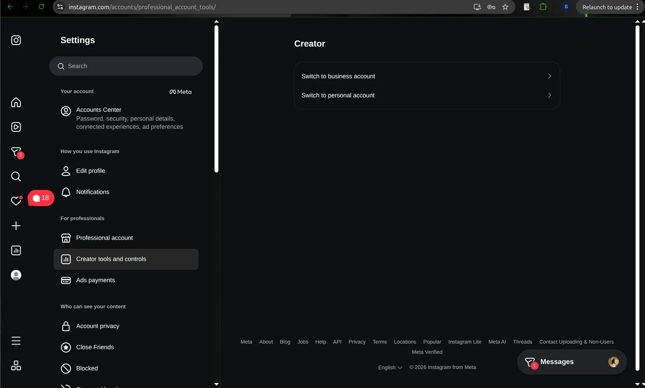Click the yellow extension icon in toolbar
This screenshot has width=645, height=388.
527,7
